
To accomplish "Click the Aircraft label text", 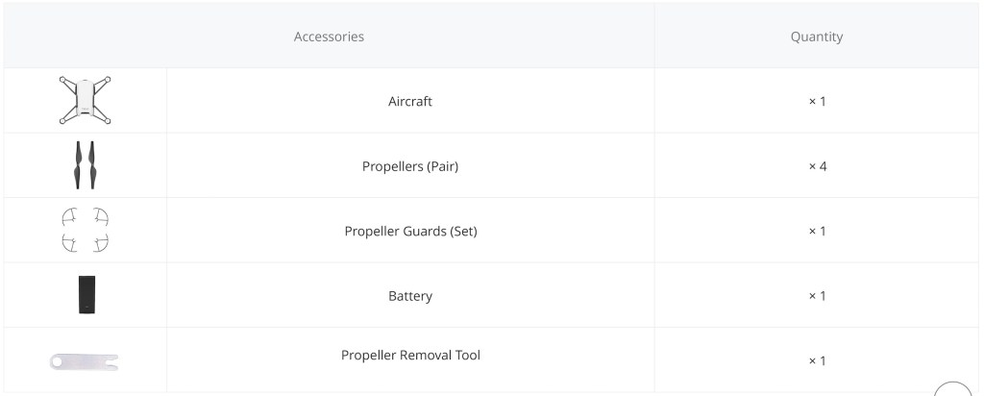I will point(410,101).
